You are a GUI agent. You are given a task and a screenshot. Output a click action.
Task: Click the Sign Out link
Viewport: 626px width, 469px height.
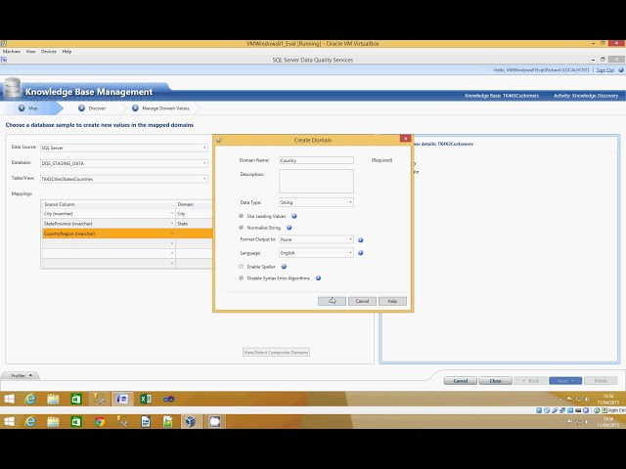pyautogui.click(x=605, y=70)
